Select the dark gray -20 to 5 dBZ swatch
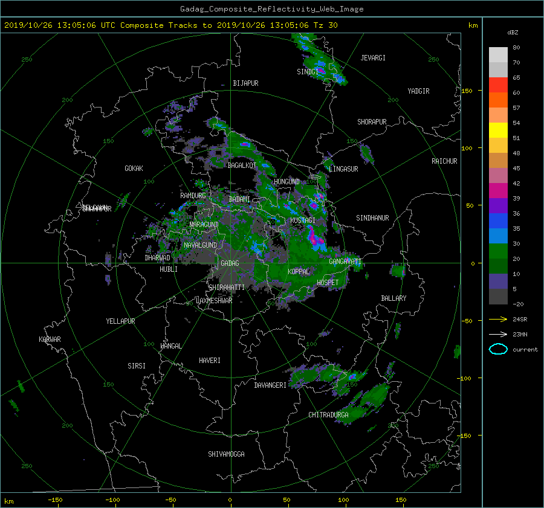Viewport: 544px width, 508px height. [498, 296]
